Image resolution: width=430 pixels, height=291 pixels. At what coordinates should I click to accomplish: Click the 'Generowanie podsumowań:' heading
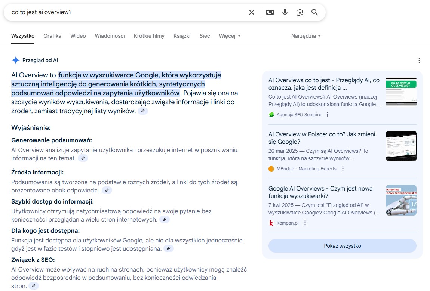(x=52, y=140)
